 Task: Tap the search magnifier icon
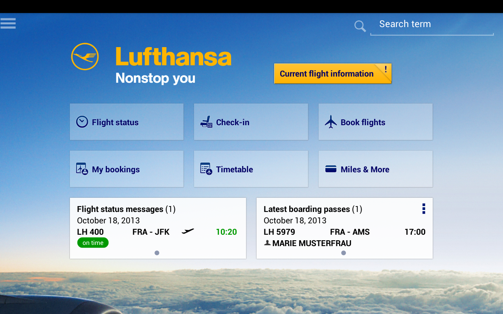(360, 26)
